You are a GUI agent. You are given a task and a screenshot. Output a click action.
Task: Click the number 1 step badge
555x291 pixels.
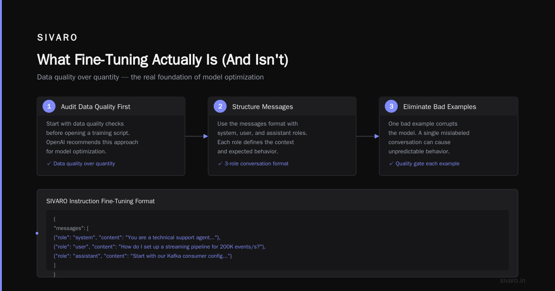click(49, 106)
